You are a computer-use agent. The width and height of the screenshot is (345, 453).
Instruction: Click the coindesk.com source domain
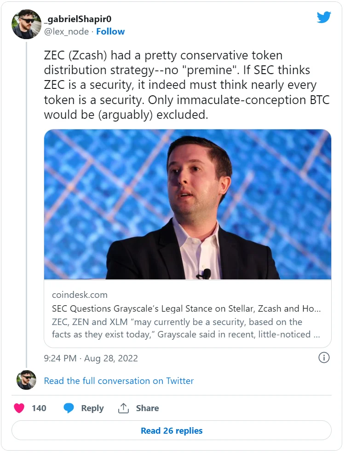click(x=80, y=295)
